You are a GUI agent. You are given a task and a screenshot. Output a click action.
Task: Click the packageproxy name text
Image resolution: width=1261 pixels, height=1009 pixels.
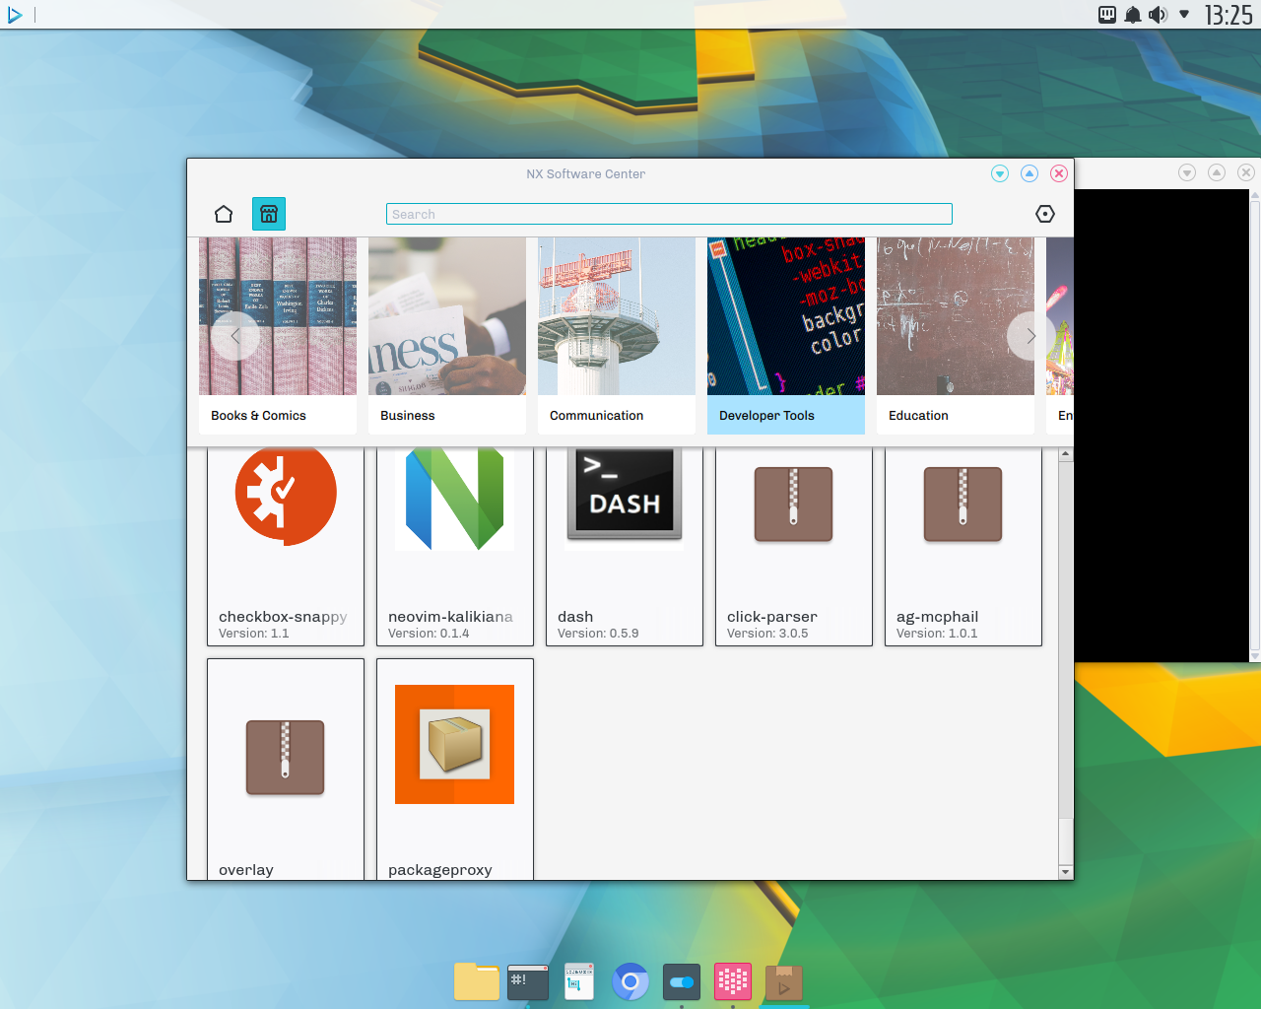coord(439,870)
